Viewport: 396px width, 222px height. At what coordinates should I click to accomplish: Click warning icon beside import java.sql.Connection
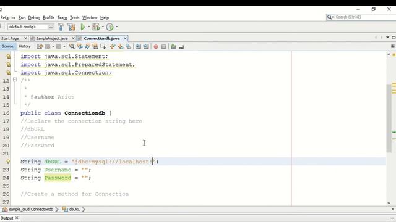8,73
